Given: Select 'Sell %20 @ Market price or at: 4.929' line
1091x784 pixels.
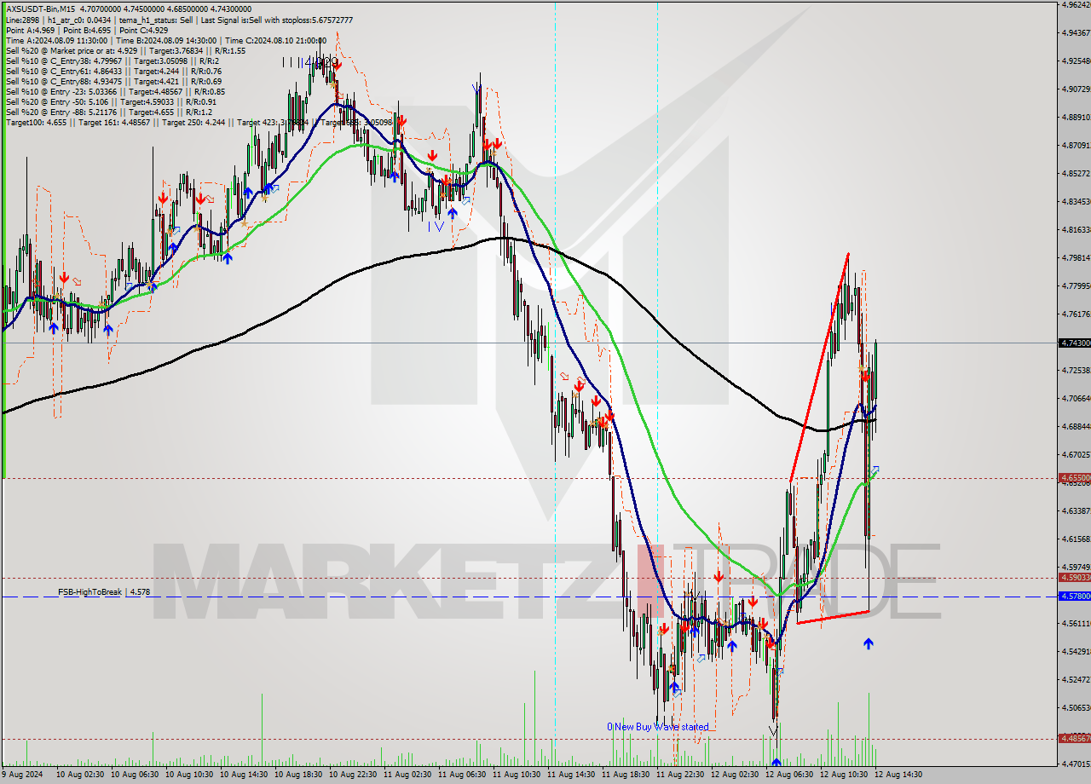Looking at the screenshot, I should [125, 50].
